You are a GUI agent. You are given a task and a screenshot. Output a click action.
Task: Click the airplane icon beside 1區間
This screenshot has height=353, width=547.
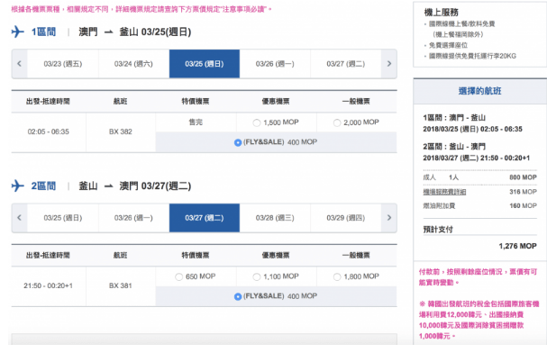pos(18,32)
